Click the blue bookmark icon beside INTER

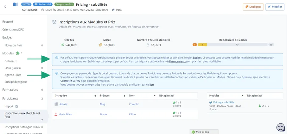[x=16, y=5]
